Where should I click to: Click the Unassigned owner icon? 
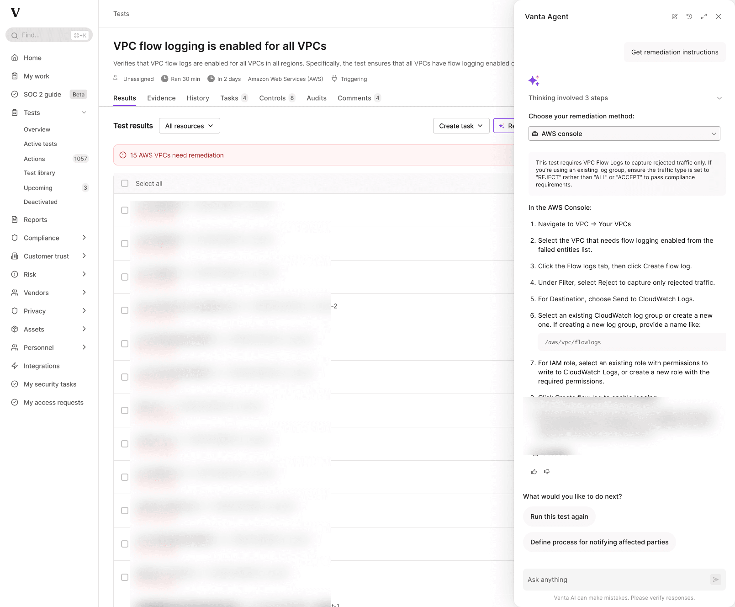tap(116, 78)
